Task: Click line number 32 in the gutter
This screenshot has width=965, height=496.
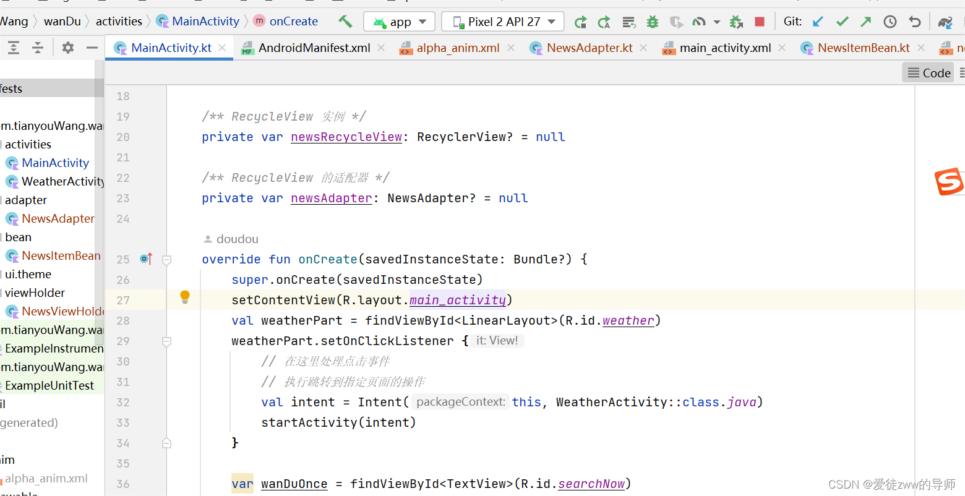Action: [x=123, y=402]
